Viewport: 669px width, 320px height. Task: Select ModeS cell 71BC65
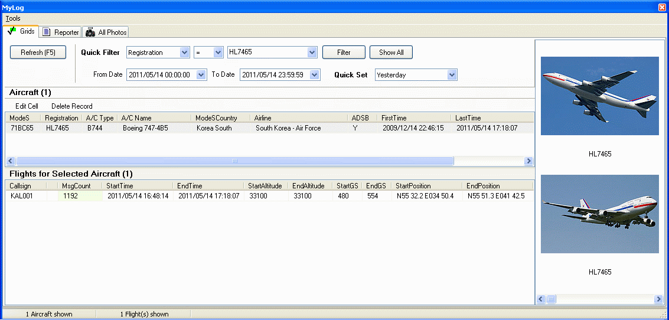(x=23, y=128)
